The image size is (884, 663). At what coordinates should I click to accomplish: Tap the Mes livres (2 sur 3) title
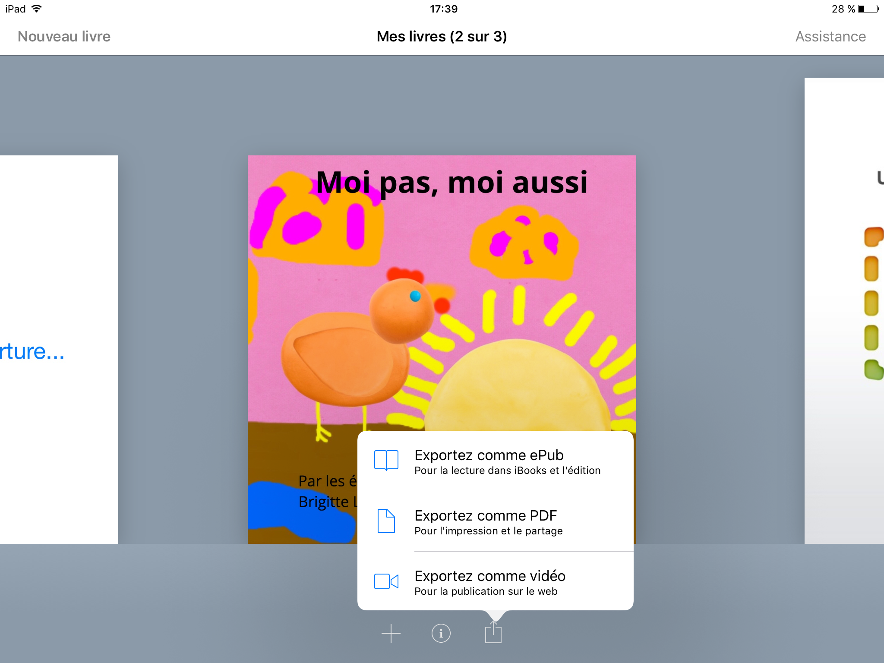pyautogui.click(x=442, y=36)
